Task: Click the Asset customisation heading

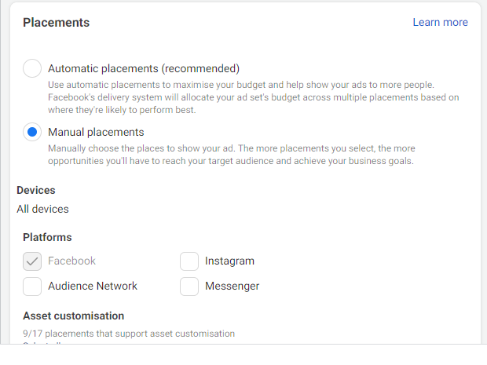Action: coord(73,316)
